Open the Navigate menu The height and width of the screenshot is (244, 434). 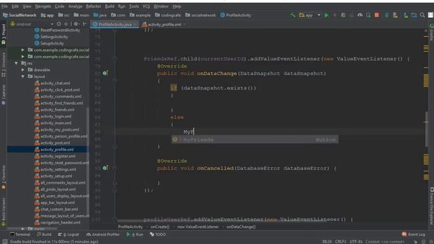(43, 6)
